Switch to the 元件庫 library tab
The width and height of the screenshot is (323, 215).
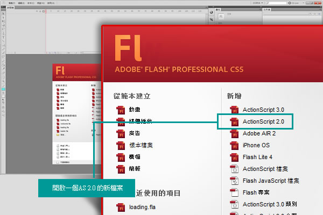[267, 10]
